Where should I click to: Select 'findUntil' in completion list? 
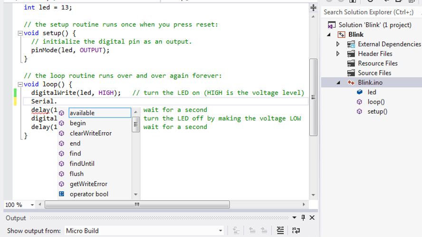click(x=82, y=164)
